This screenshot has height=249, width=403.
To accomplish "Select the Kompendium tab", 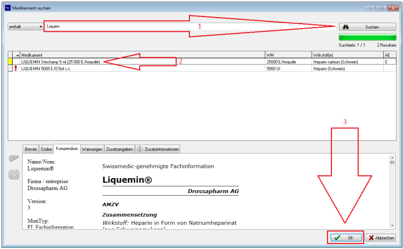I will tap(67, 148).
